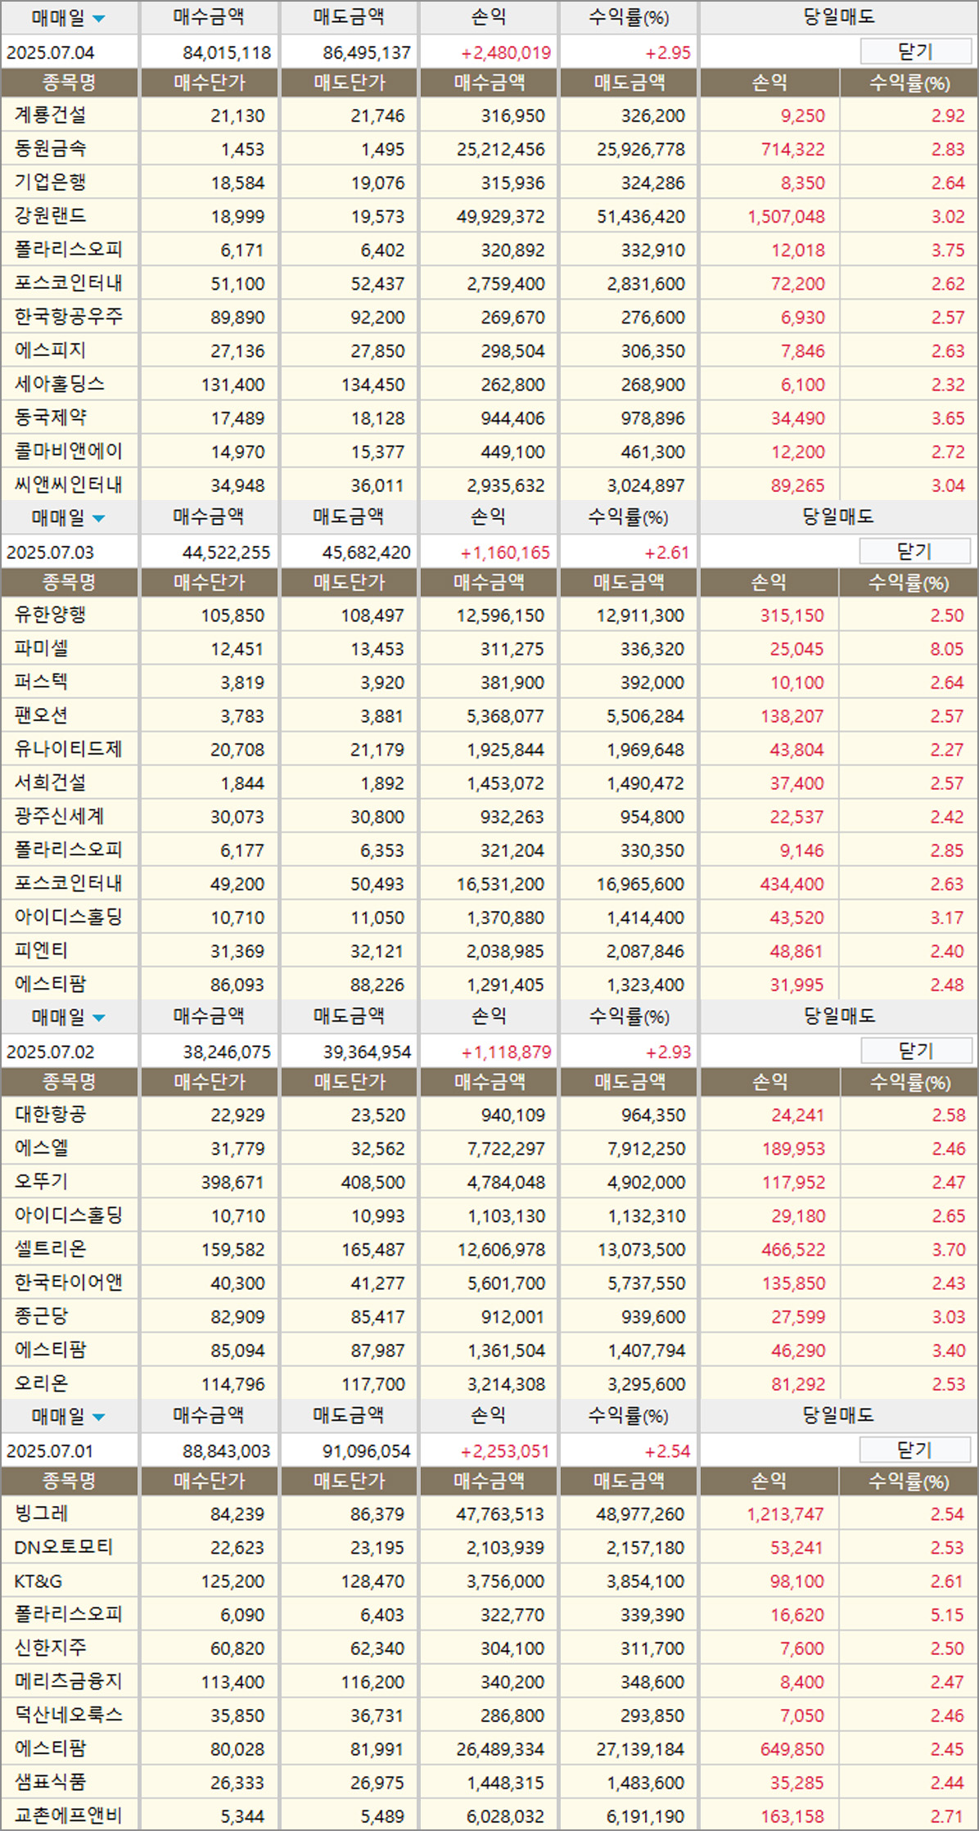Select the 동원금속 stock name
This screenshot has width=979, height=1831.
point(50,149)
